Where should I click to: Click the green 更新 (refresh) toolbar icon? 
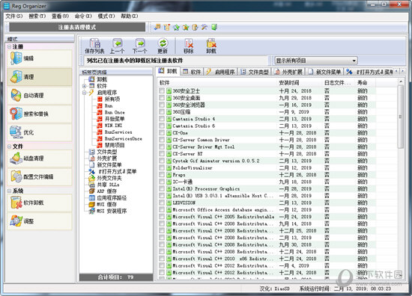163,46
